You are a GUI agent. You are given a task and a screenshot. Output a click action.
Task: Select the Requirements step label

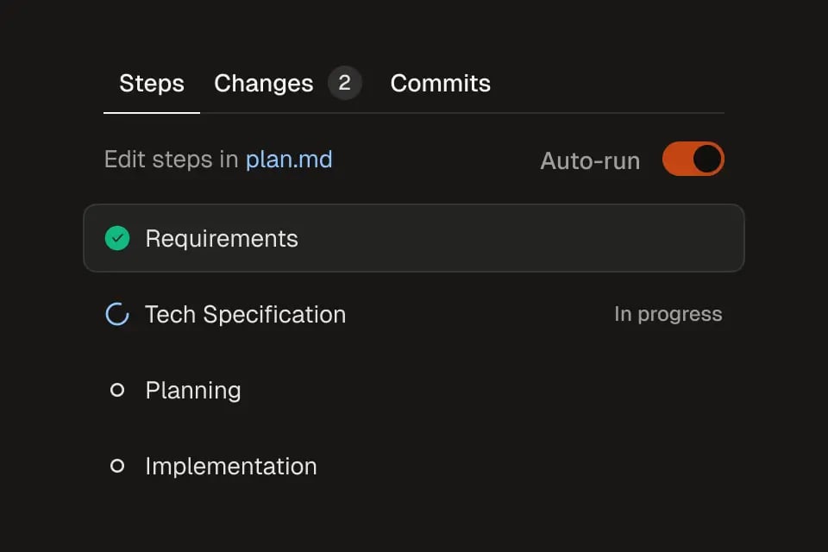[x=222, y=239]
